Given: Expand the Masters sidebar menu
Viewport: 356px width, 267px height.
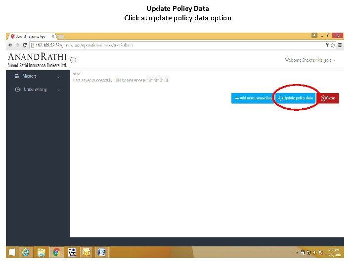Looking at the screenshot, I should point(38,76).
